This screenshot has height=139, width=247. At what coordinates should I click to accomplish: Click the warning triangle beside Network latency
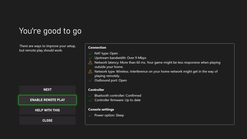click(x=90, y=63)
